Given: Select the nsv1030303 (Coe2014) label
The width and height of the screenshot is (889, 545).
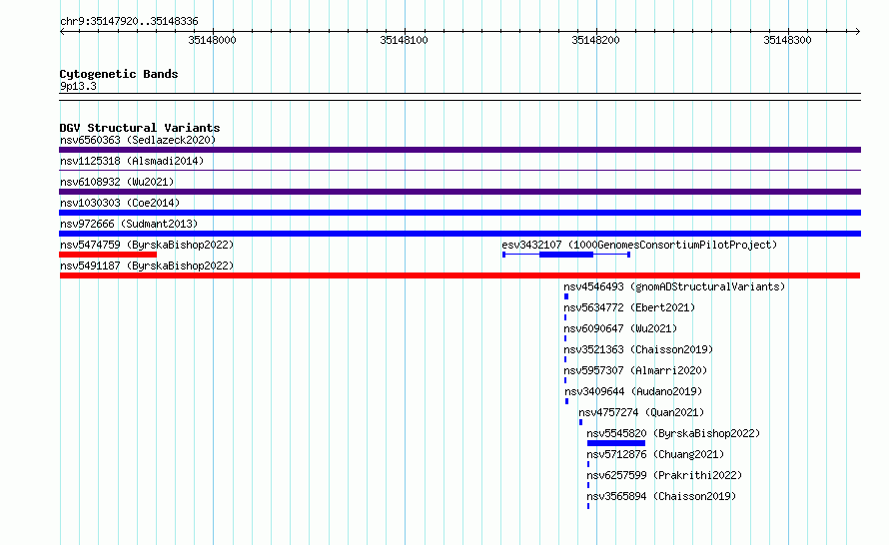Looking at the screenshot, I should pos(120,203).
